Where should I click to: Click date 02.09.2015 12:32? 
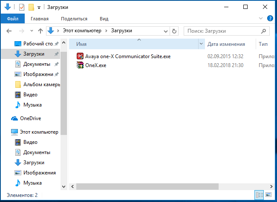click(225, 56)
